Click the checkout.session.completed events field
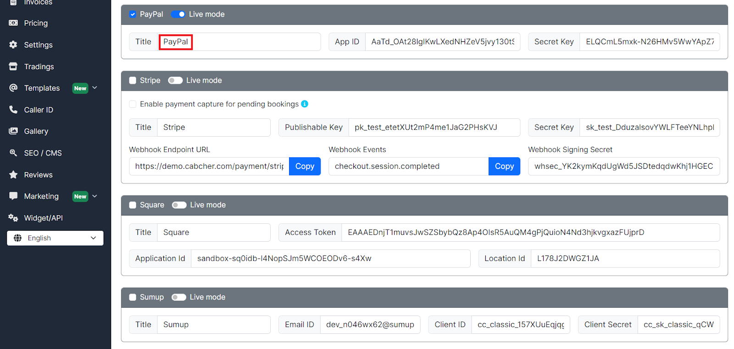734x349 pixels. [409, 166]
